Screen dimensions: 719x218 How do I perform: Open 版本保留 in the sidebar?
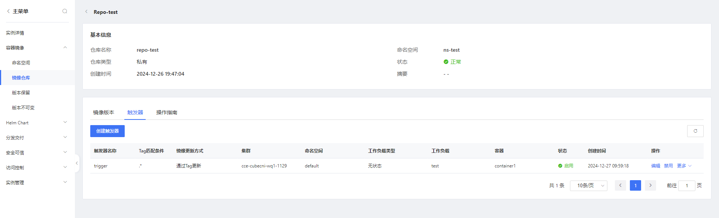click(x=21, y=93)
